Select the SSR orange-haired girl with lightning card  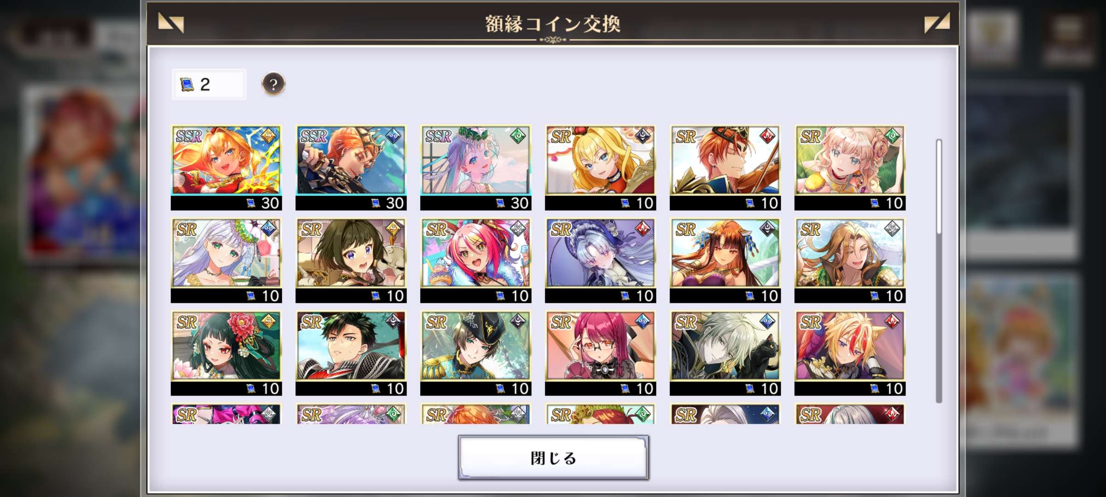(x=226, y=168)
